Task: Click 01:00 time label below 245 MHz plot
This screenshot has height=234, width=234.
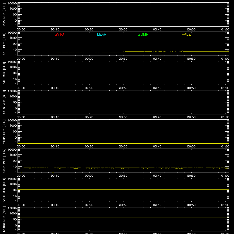Action: tap(225, 30)
